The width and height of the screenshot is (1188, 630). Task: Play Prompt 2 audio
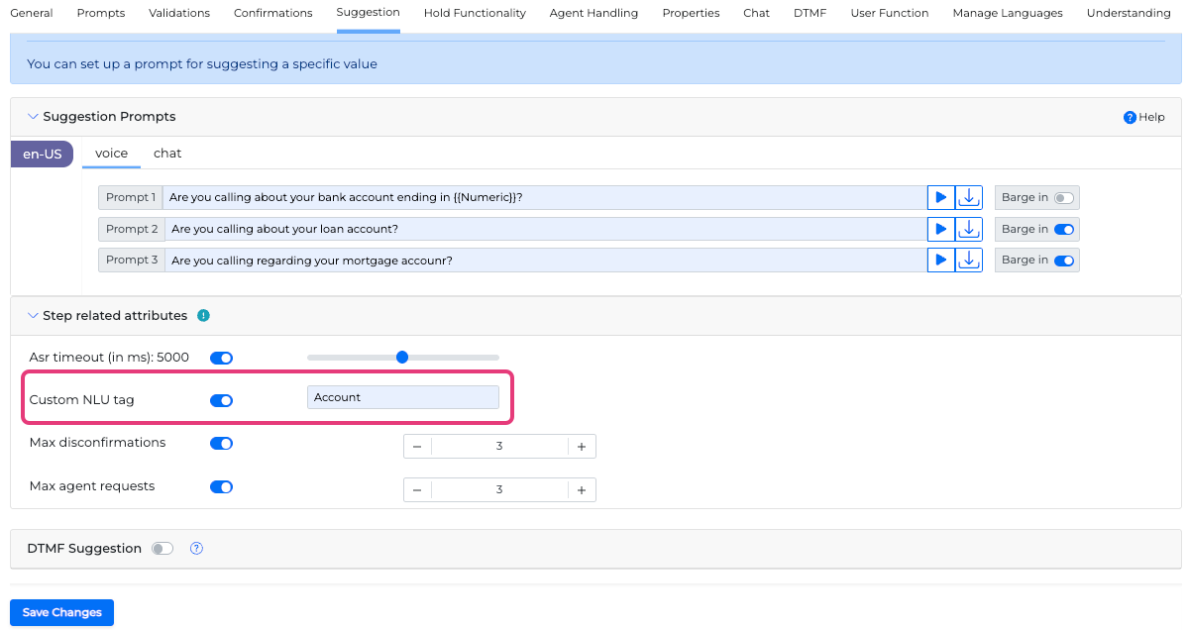(941, 229)
